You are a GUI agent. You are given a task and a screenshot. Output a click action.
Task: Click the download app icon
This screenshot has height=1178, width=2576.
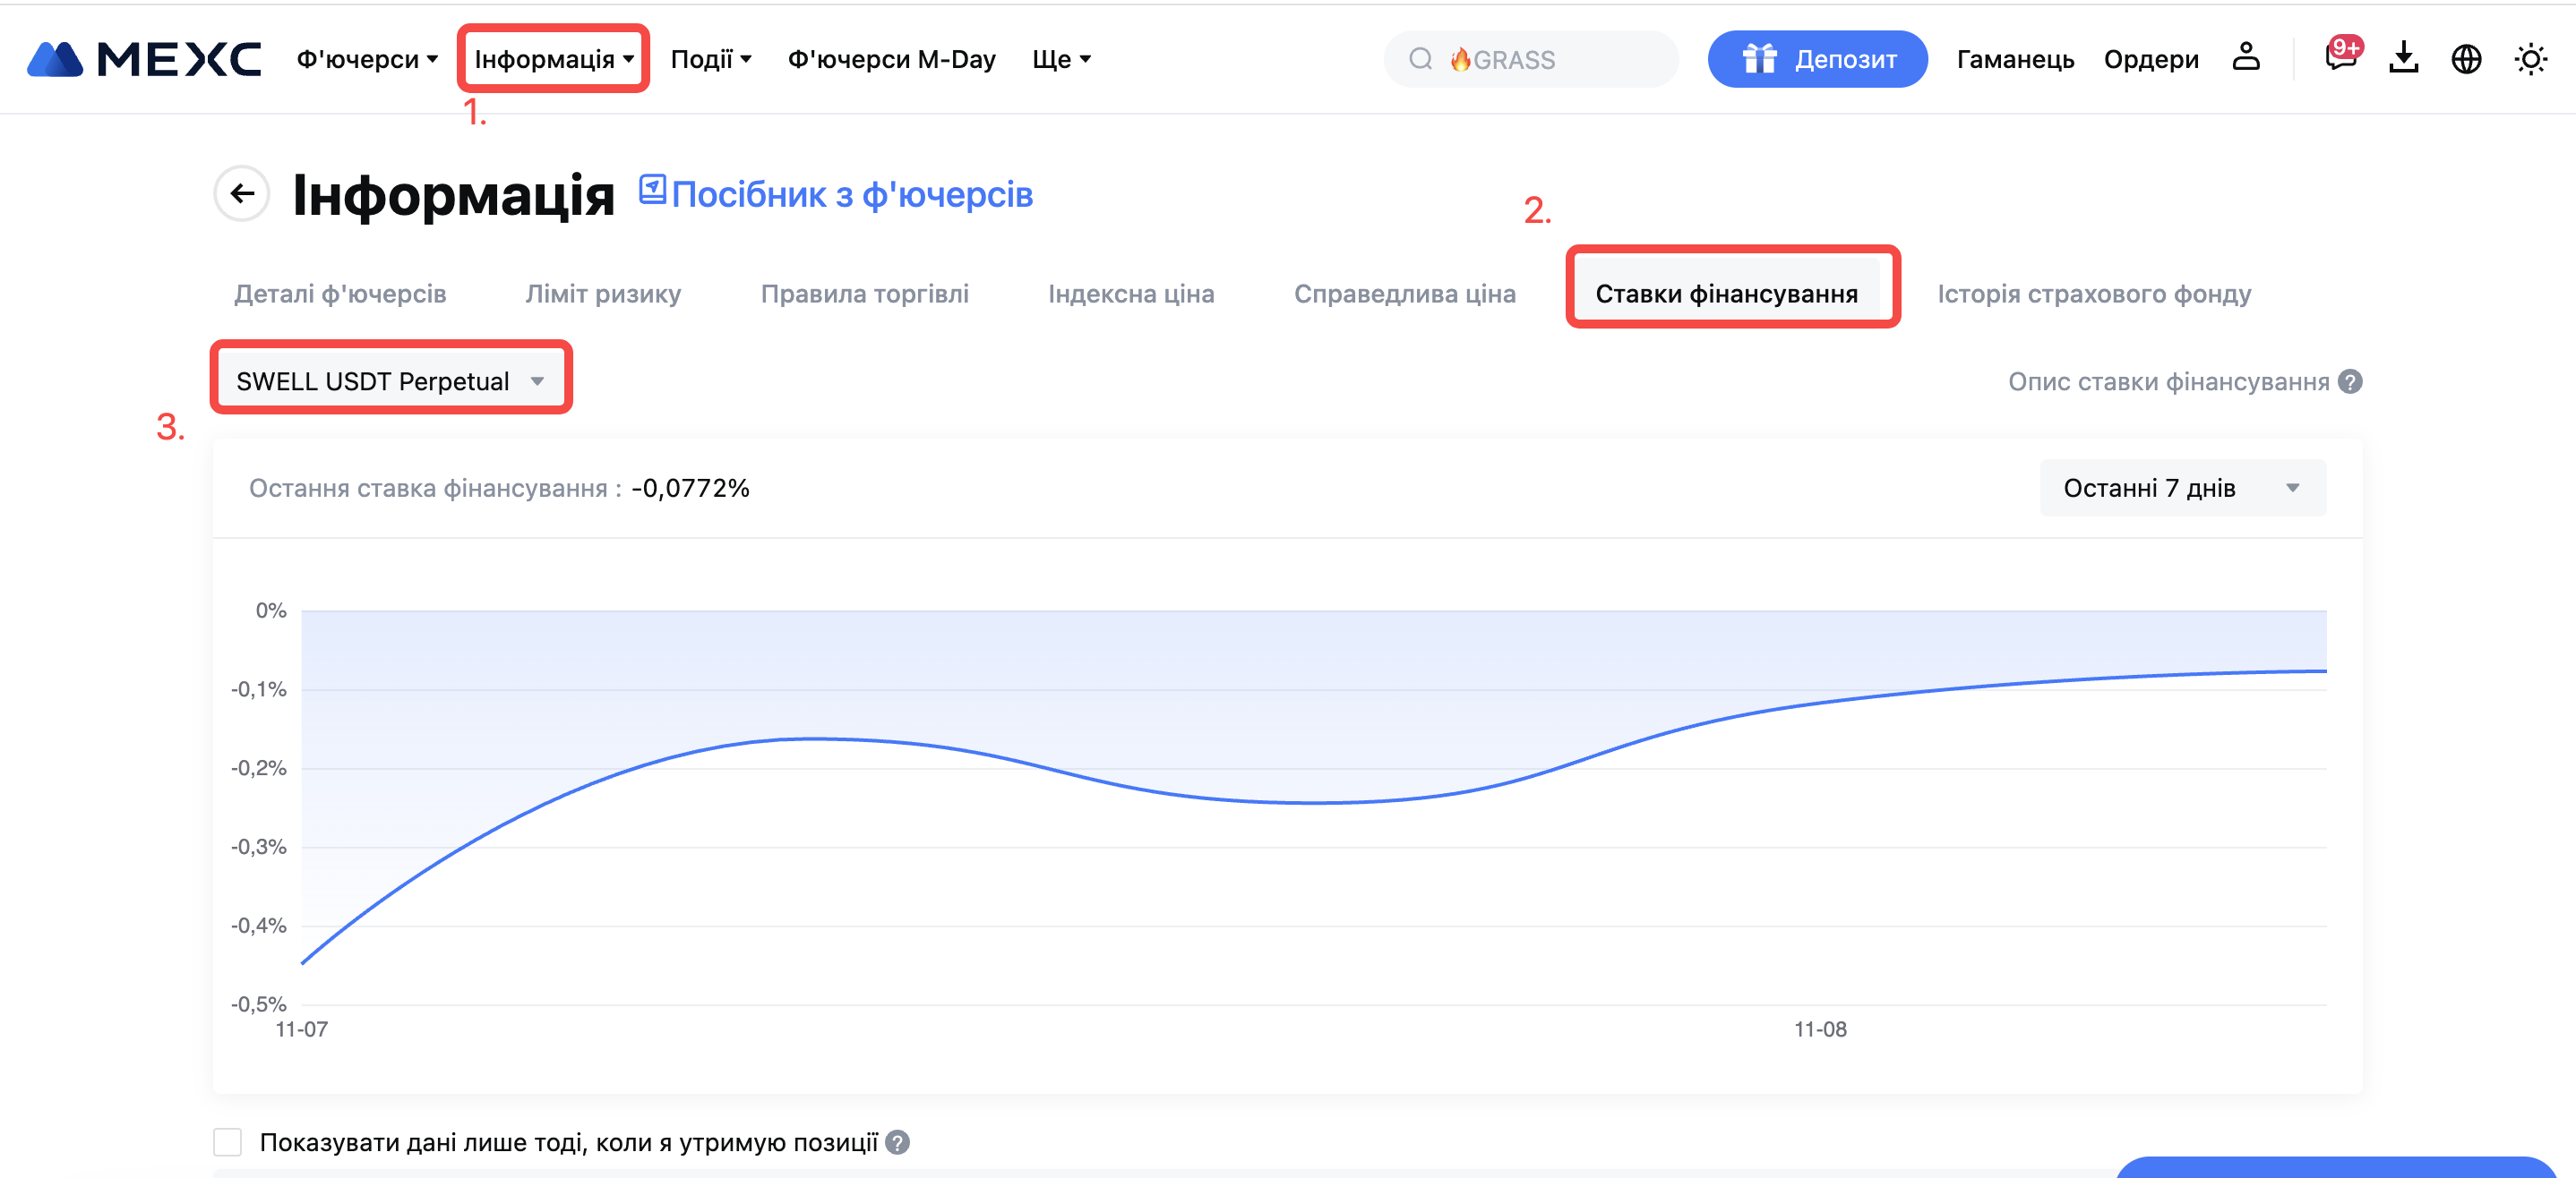pos(2403,58)
